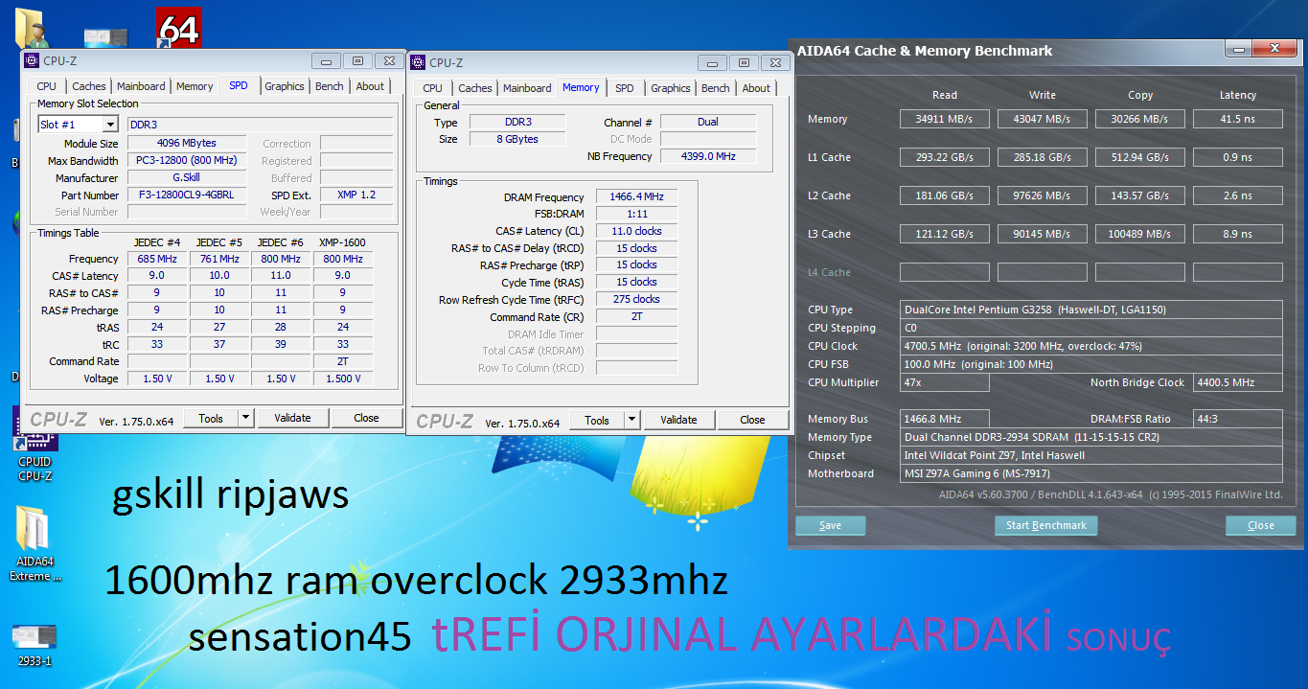Screen dimensions: 1308x689
Task: Click Close button in AIDA64 benchmark window
Action: (x=1261, y=525)
